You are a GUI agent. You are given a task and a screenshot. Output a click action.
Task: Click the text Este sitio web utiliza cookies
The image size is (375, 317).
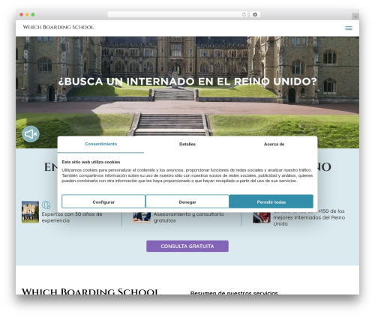pos(91,162)
